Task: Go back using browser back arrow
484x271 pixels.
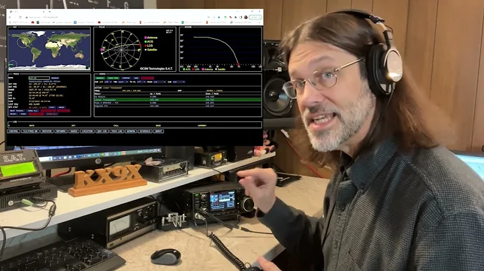Action: click(10, 17)
